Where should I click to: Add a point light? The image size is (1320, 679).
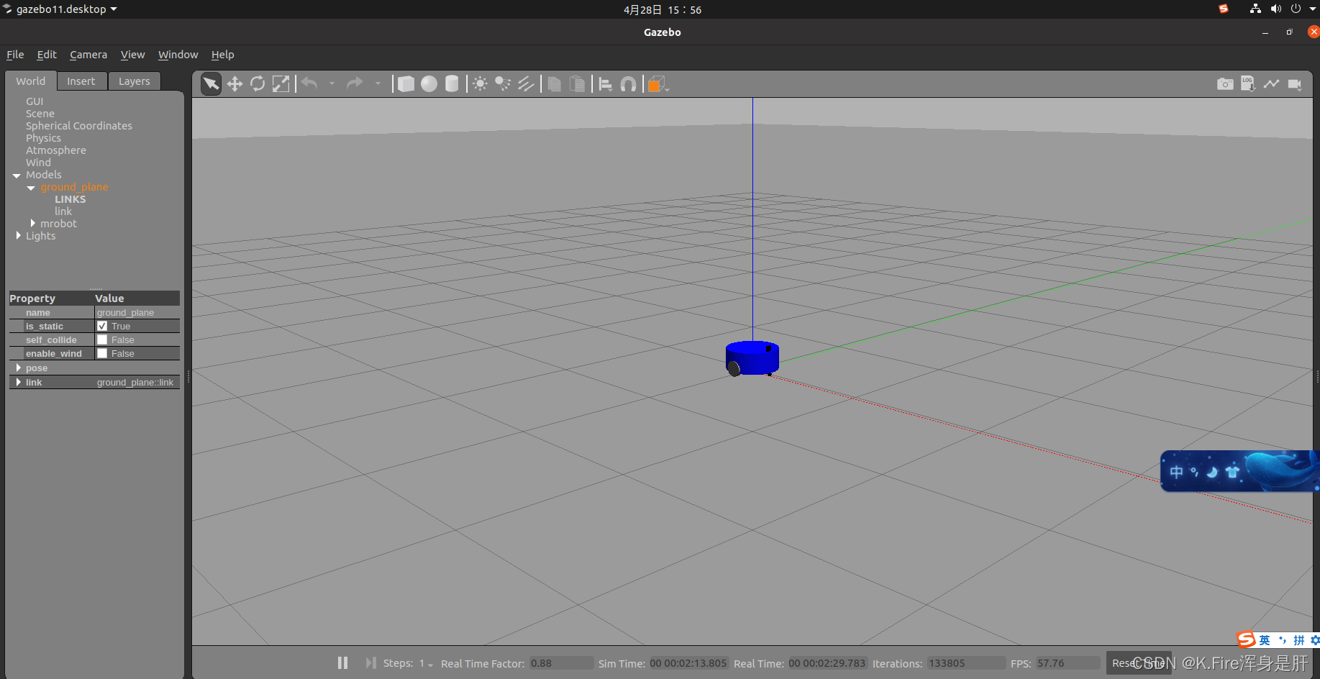pyautogui.click(x=480, y=84)
